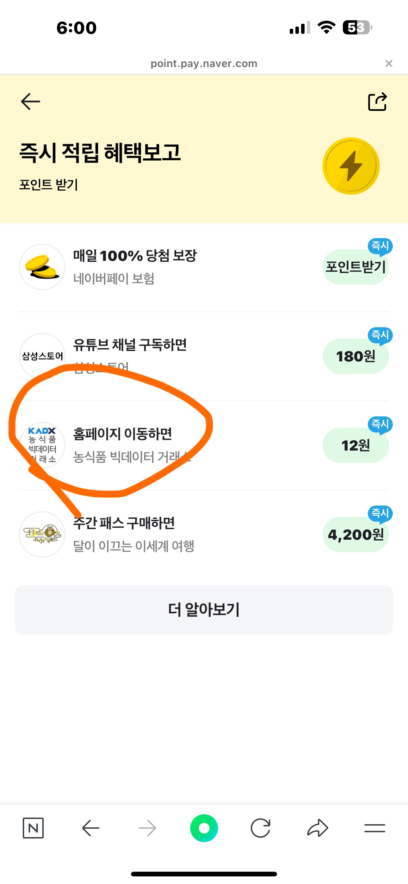
Task: Open Naver home with the N icon
Action: [x=33, y=828]
